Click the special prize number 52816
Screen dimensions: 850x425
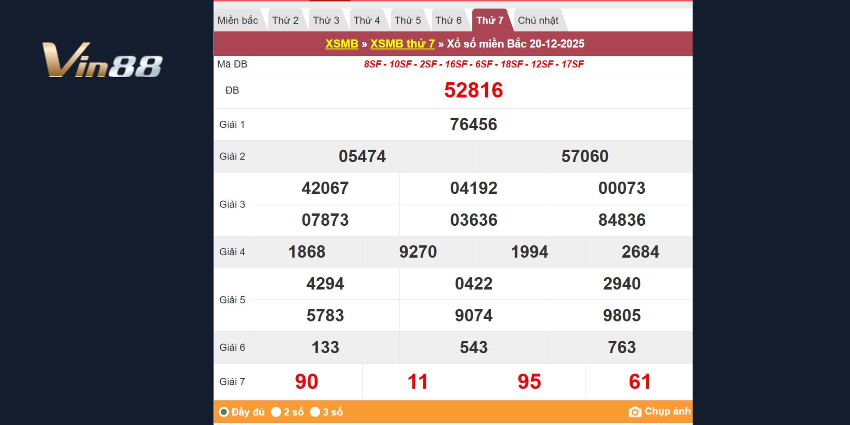[x=473, y=90]
